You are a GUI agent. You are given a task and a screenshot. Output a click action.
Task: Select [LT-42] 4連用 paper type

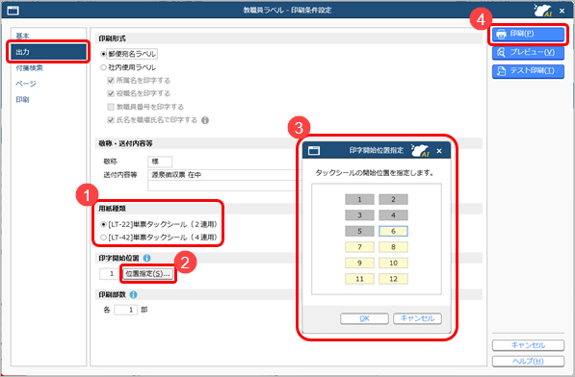point(103,238)
